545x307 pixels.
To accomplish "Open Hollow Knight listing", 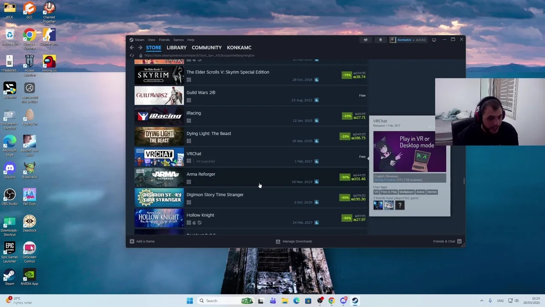I will coord(251,219).
